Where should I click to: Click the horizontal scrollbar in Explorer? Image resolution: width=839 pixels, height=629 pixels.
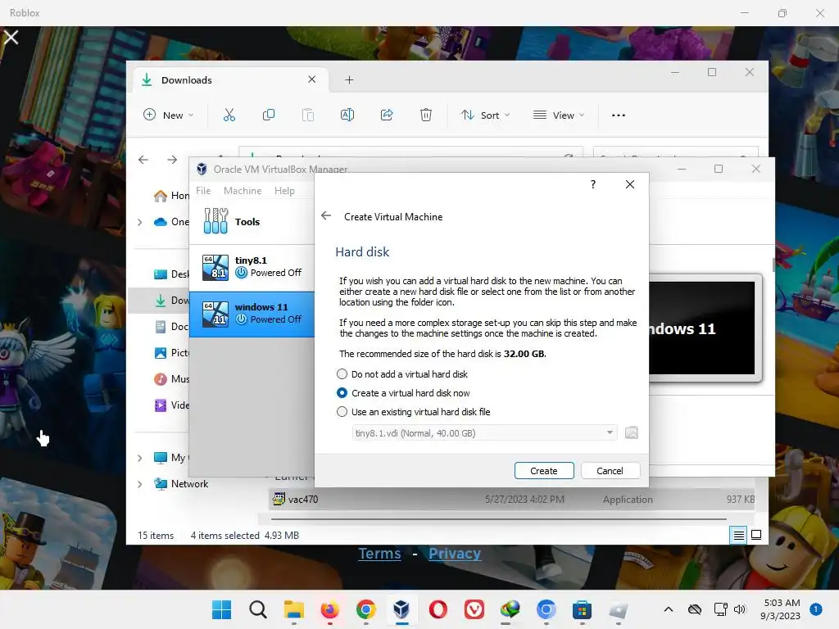pyautogui.click(x=498, y=518)
